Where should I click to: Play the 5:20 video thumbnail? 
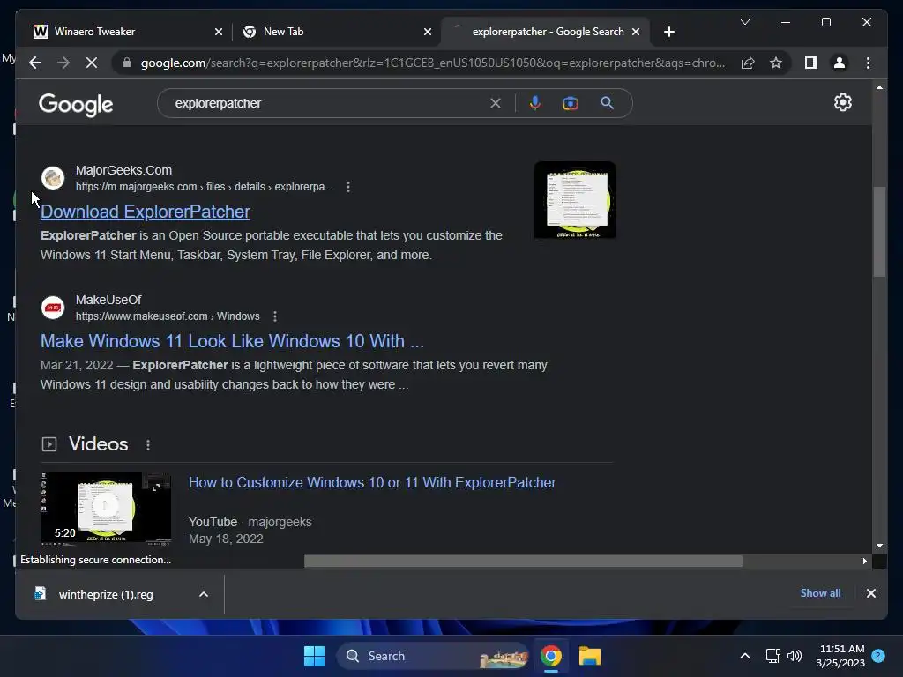pyautogui.click(x=106, y=508)
